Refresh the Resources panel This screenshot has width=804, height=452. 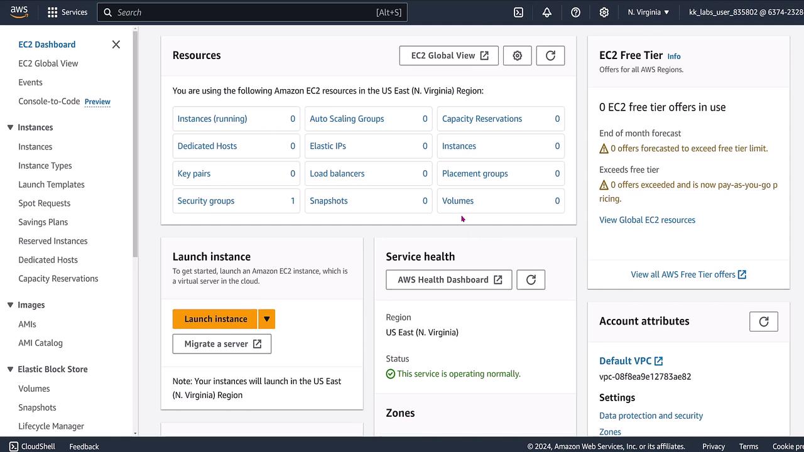click(x=550, y=55)
